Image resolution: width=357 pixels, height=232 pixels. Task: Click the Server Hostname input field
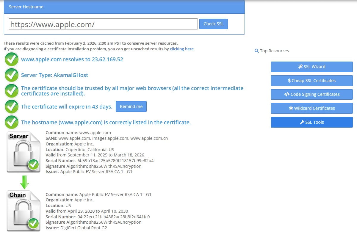tap(103, 24)
